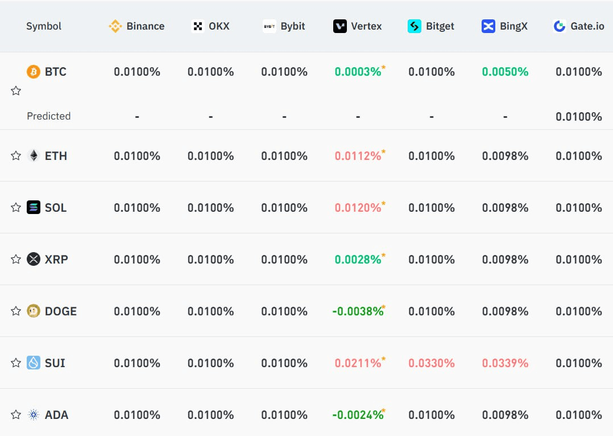Add DOGE to favorites via star
Viewport: 613px width, 436px height.
16,311
